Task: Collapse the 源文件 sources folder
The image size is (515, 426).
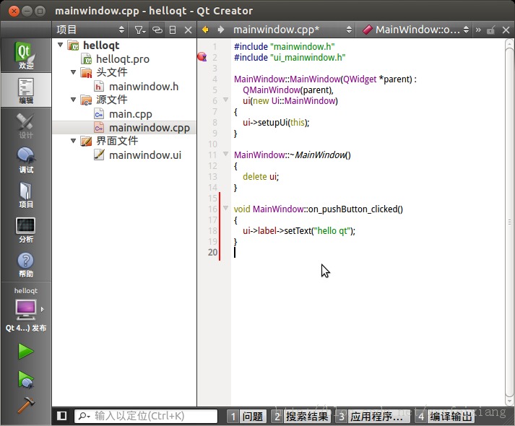Action: (74, 100)
